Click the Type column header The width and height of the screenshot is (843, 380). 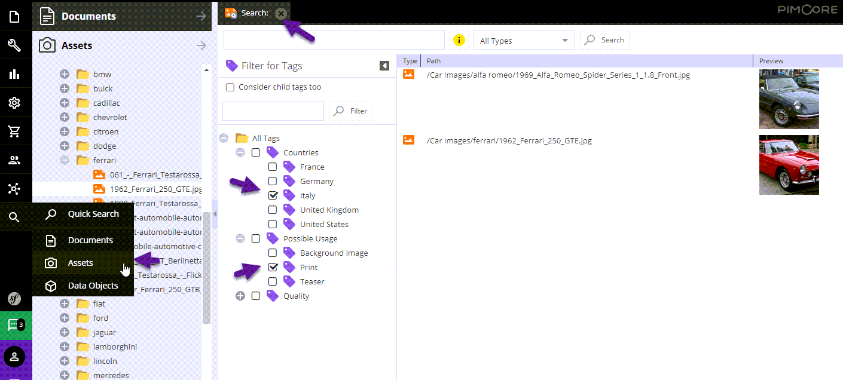coord(410,61)
